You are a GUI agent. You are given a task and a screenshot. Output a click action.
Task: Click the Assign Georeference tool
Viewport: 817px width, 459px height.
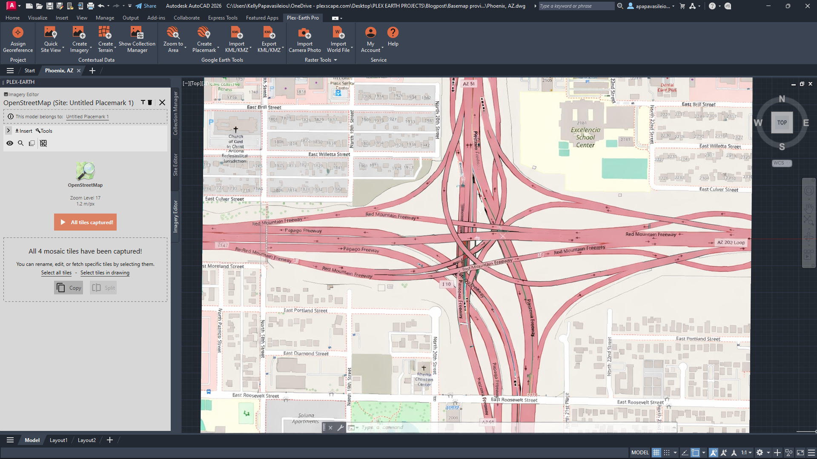coord(18,40)
